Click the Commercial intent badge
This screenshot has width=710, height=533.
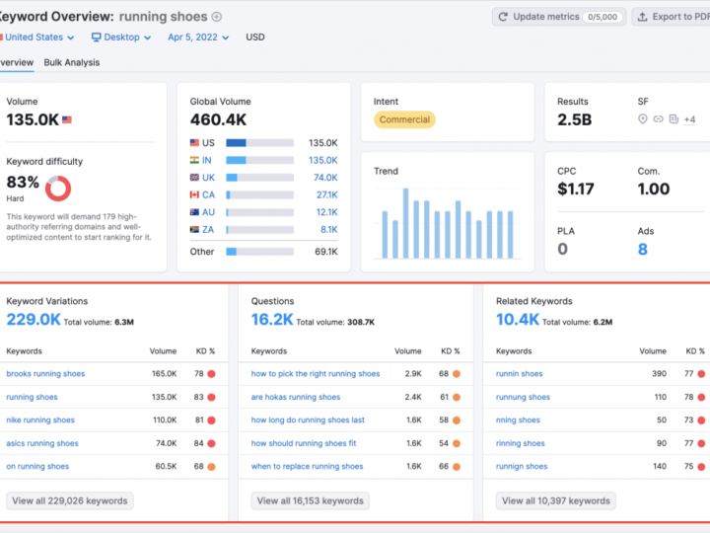click(x=404, y=119)
